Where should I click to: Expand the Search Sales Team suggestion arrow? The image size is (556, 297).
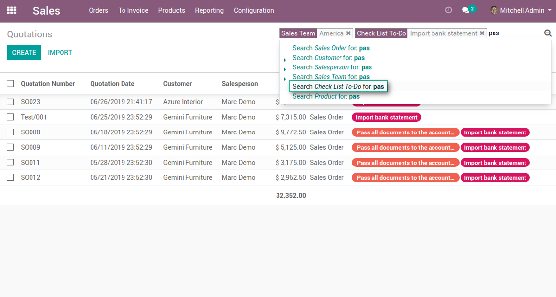coord(285,79)
